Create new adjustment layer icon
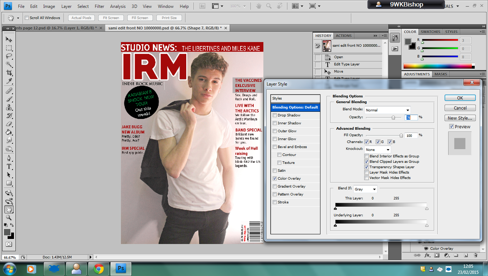The width and height of the screenshot is (488, 276). (x=446, y=255)
